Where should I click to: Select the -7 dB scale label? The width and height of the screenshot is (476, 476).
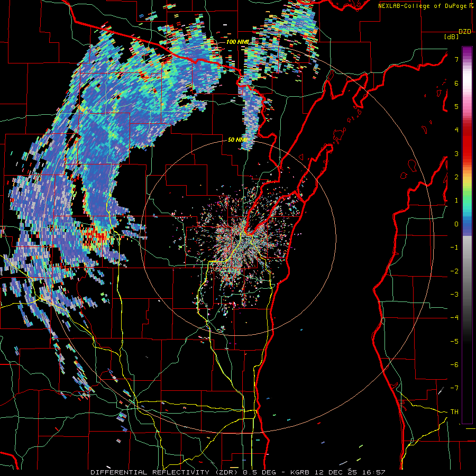[x=454, y=388]
